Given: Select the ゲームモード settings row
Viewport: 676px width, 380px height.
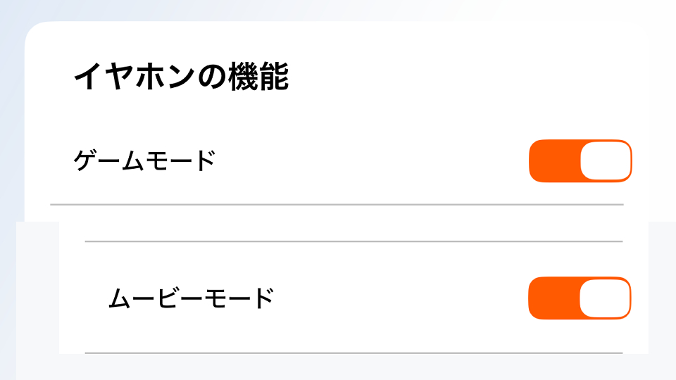Looking at the screenshot, I should click(x=338, y=162).
